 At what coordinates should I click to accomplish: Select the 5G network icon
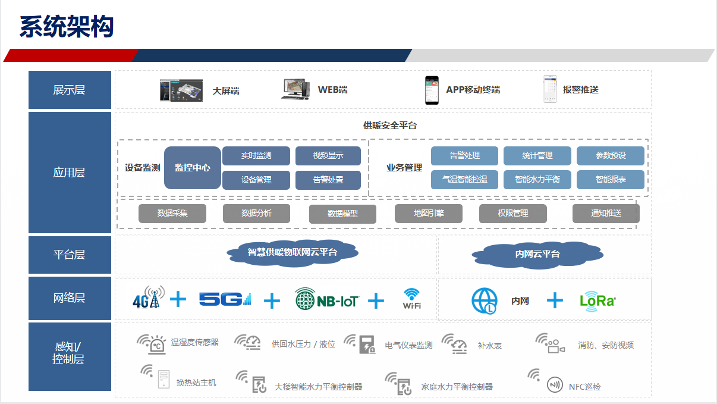(225, 299)
